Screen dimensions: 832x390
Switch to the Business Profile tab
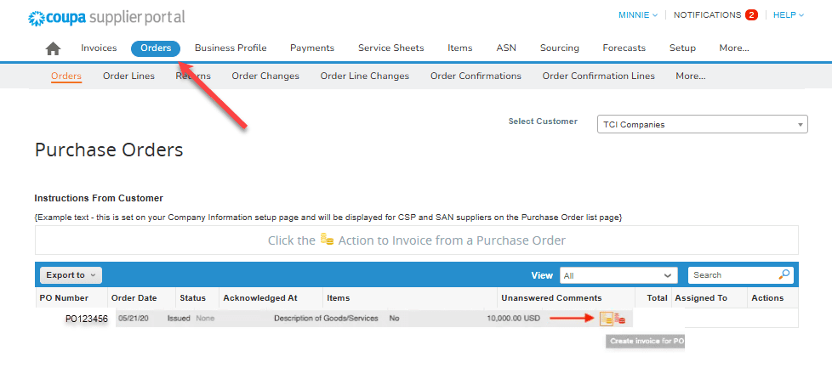pyautogui.click(x=231, y=48)
